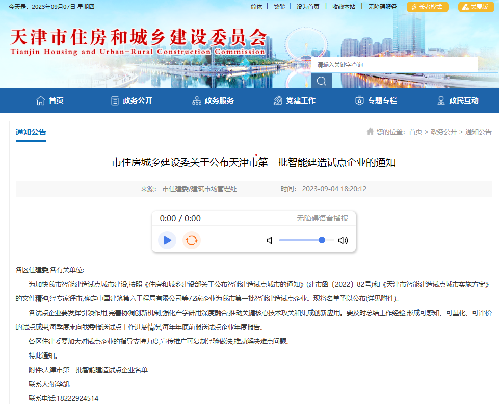This screenshot has height=404, width=499.
Task: Select the home icon beside 首页
Action: 40,100
